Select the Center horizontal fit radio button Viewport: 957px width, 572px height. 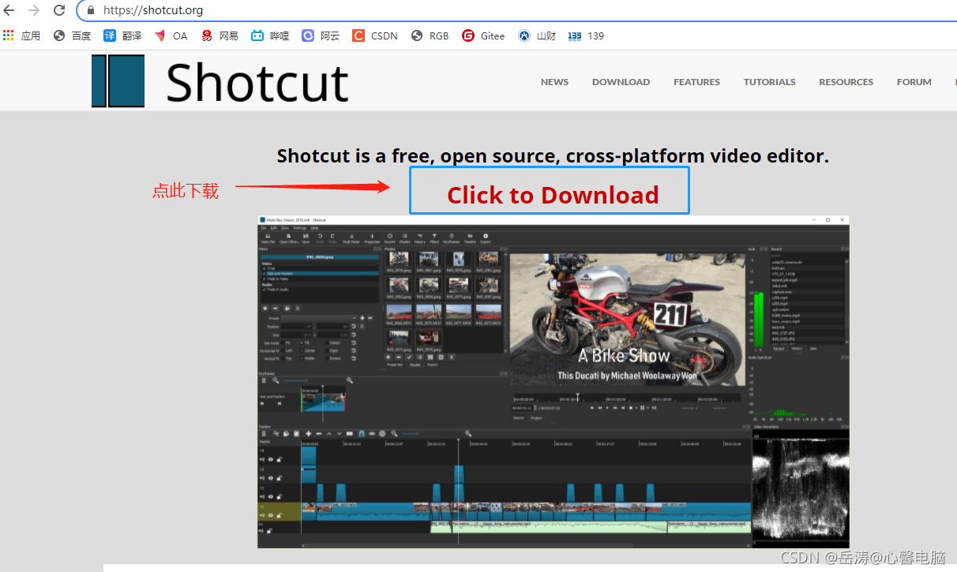[302, 350]
